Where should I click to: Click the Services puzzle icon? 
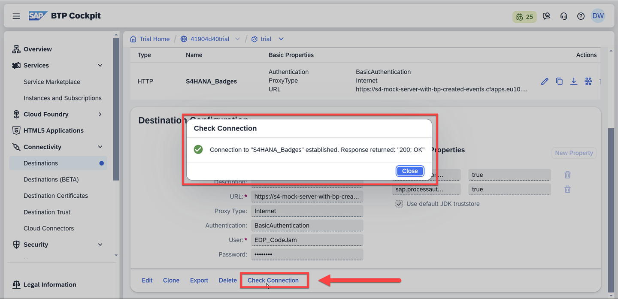[x=16, y=66]
